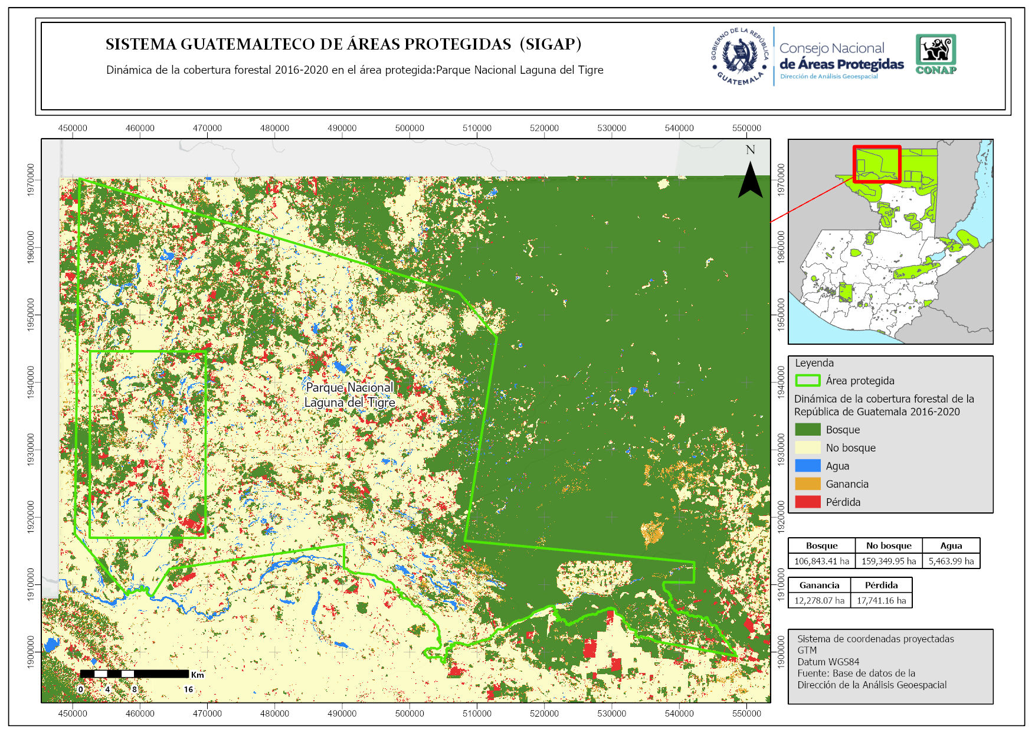Click the Bosque 106,843.41 ha table cell

(821, 561)
